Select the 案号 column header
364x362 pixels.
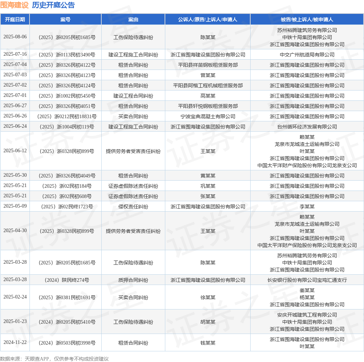[x=65, y=20]
